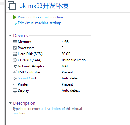Viewport: 130px width, 125px height.
Task: Select the Network Adapter icon
Action: pos(15,66)
